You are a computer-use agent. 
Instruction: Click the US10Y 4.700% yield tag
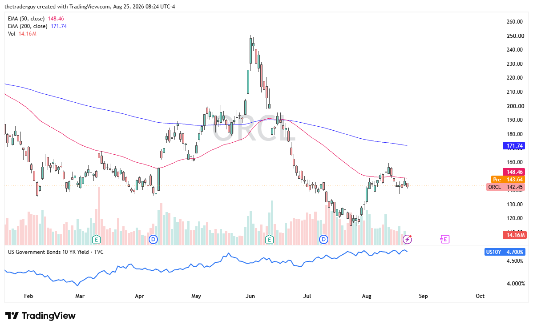point(505,252)
